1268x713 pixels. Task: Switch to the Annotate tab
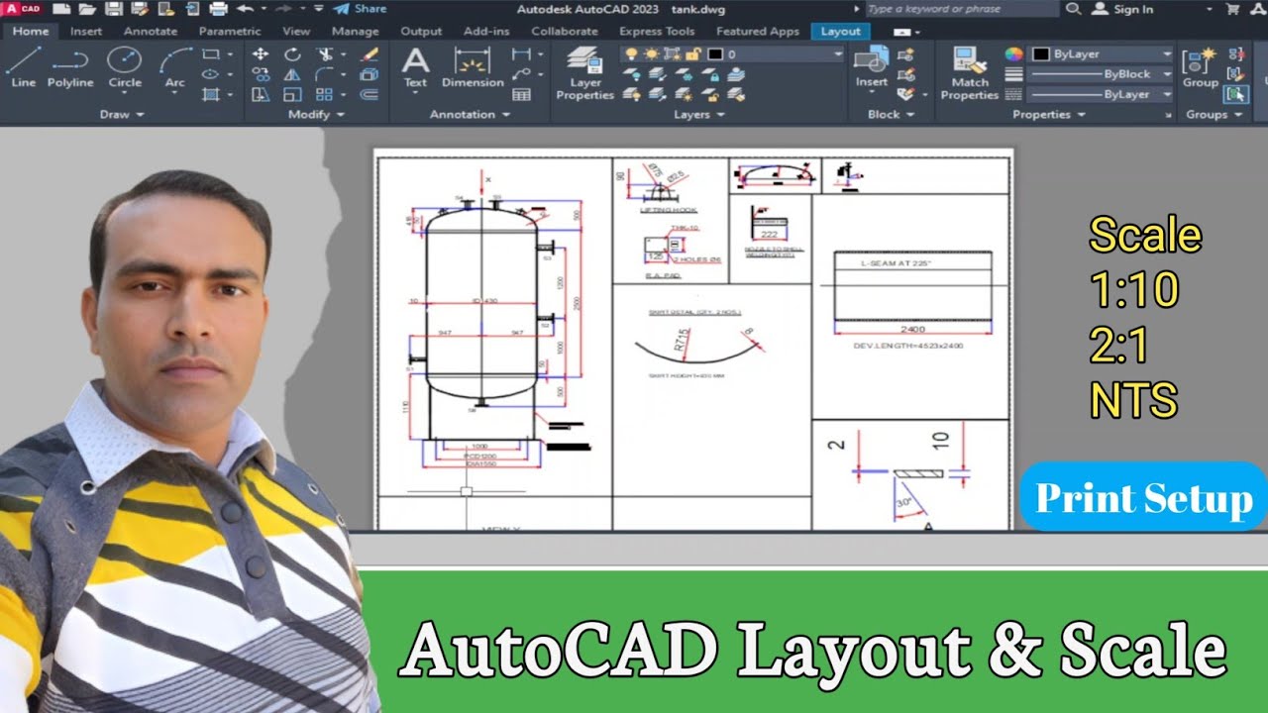point(151,31)
